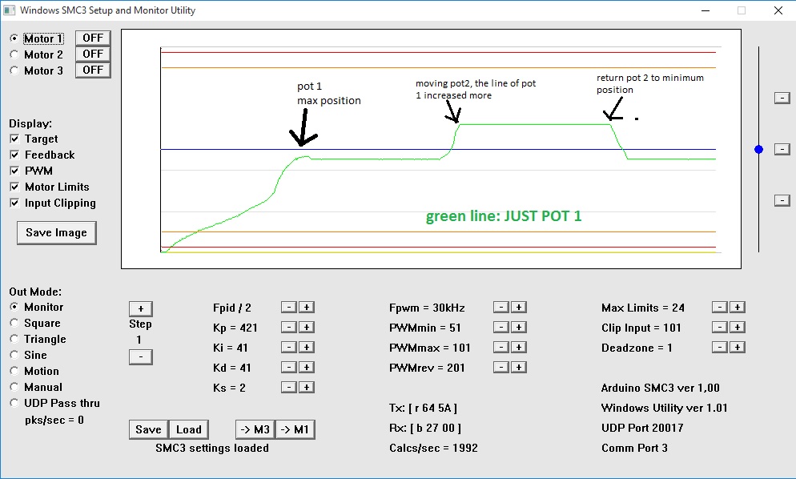Increase PWMmin with plus button

(x=519, y=327)
